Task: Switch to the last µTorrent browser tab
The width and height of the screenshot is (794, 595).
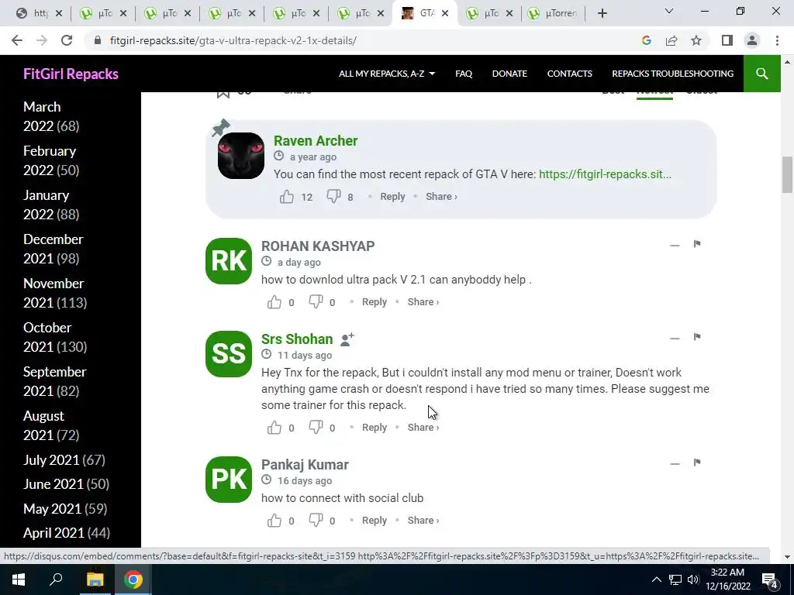Action: [x=554, y=14]
